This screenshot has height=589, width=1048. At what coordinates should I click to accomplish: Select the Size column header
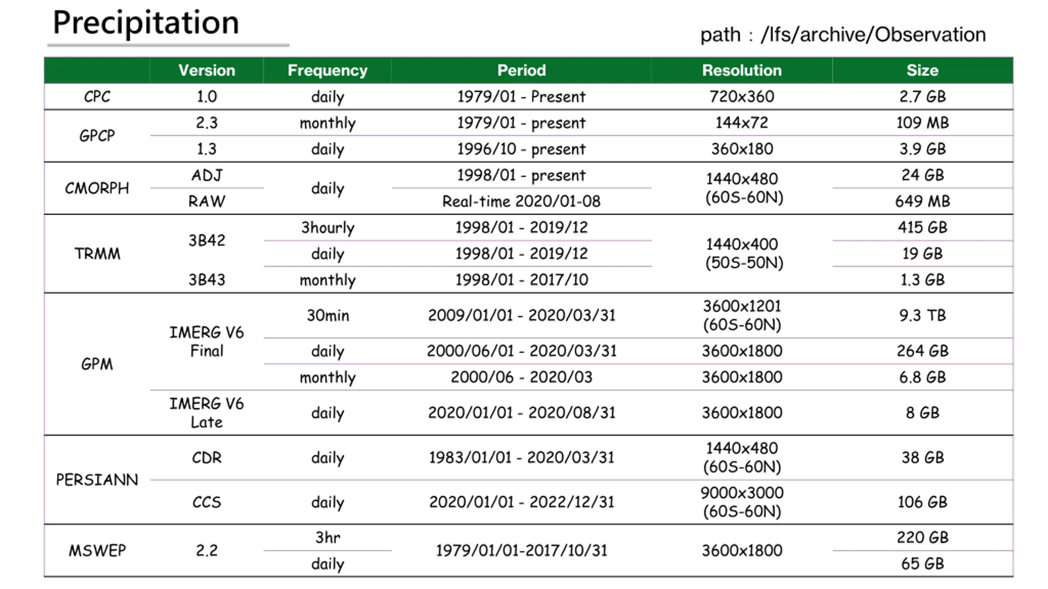pyautogui.click(x=922, y=70)
